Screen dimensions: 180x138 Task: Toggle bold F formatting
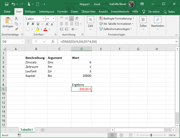(x=28, y=24)
